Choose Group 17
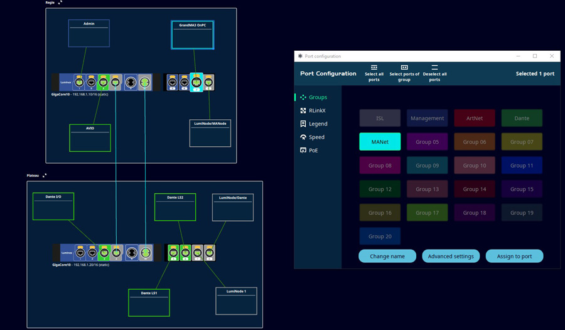 point(428,213)
